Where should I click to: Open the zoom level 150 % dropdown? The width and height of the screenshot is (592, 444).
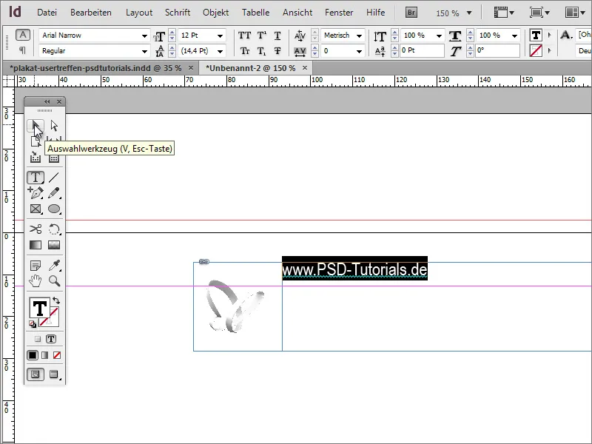pos(469,13)
